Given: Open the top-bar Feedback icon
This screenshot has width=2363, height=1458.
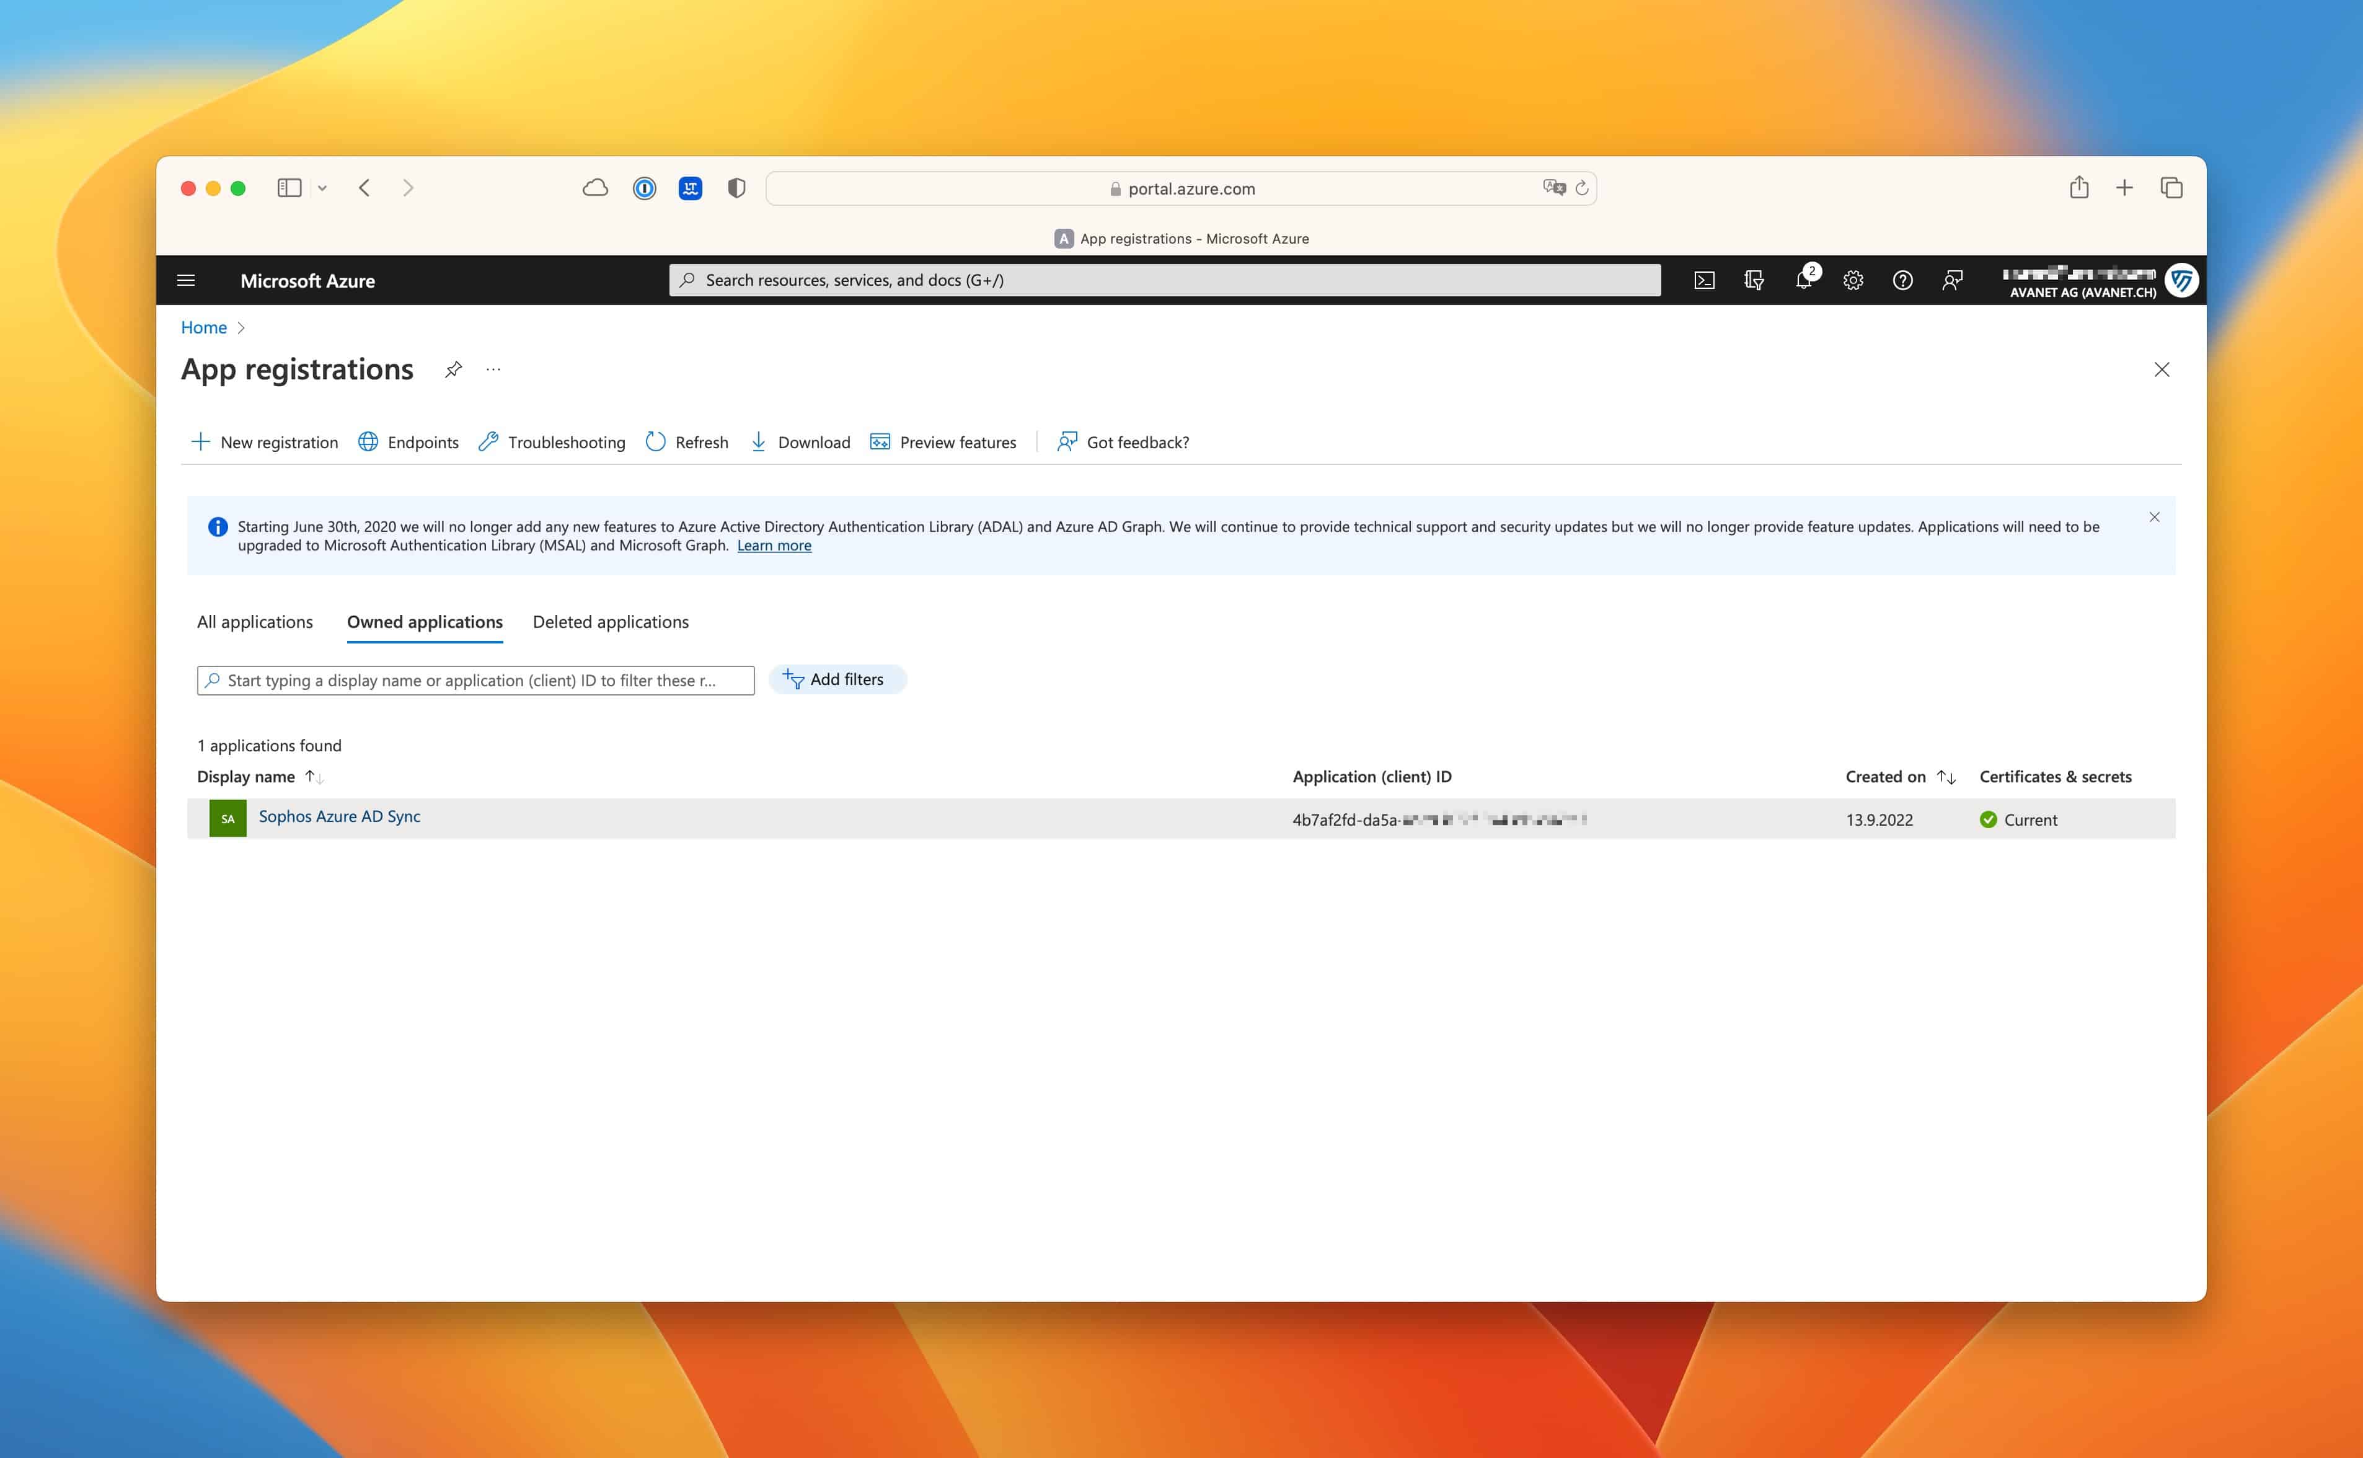Looking at the screenshot, I should 1952,281.
